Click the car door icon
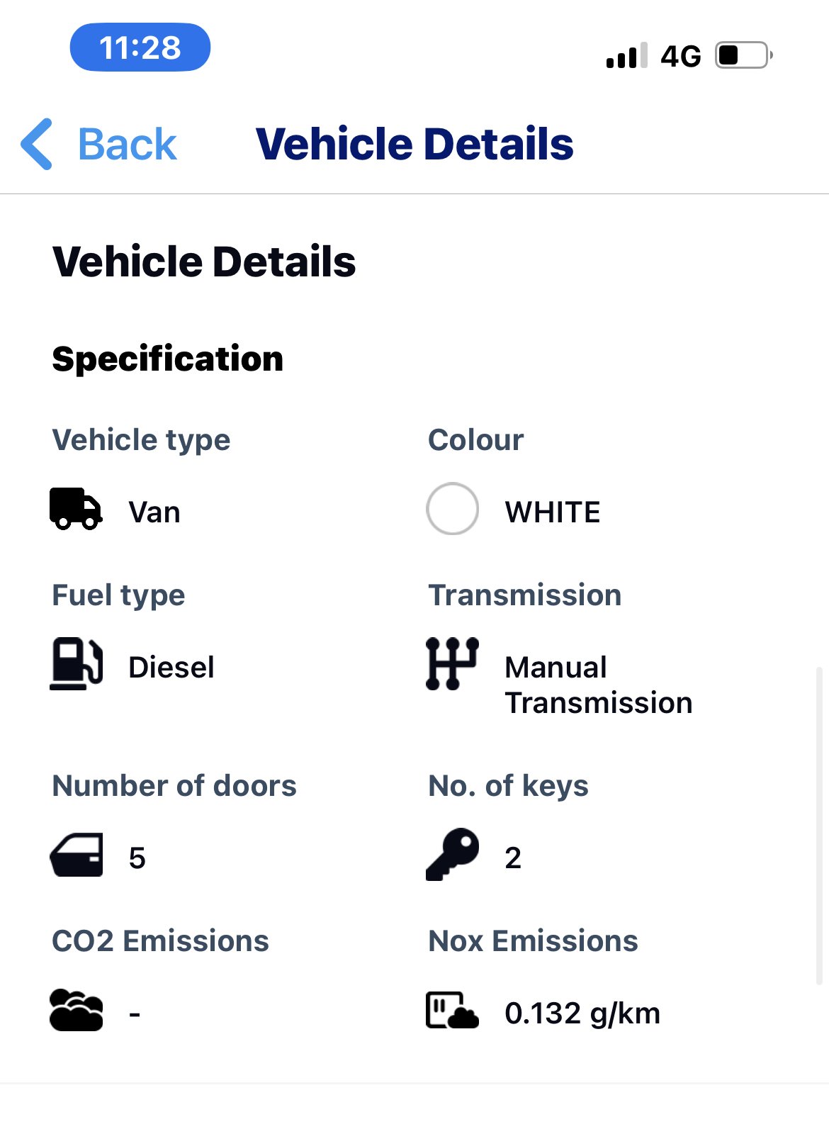The height and width of the screenshot is (1129, 829). point(78,855)
